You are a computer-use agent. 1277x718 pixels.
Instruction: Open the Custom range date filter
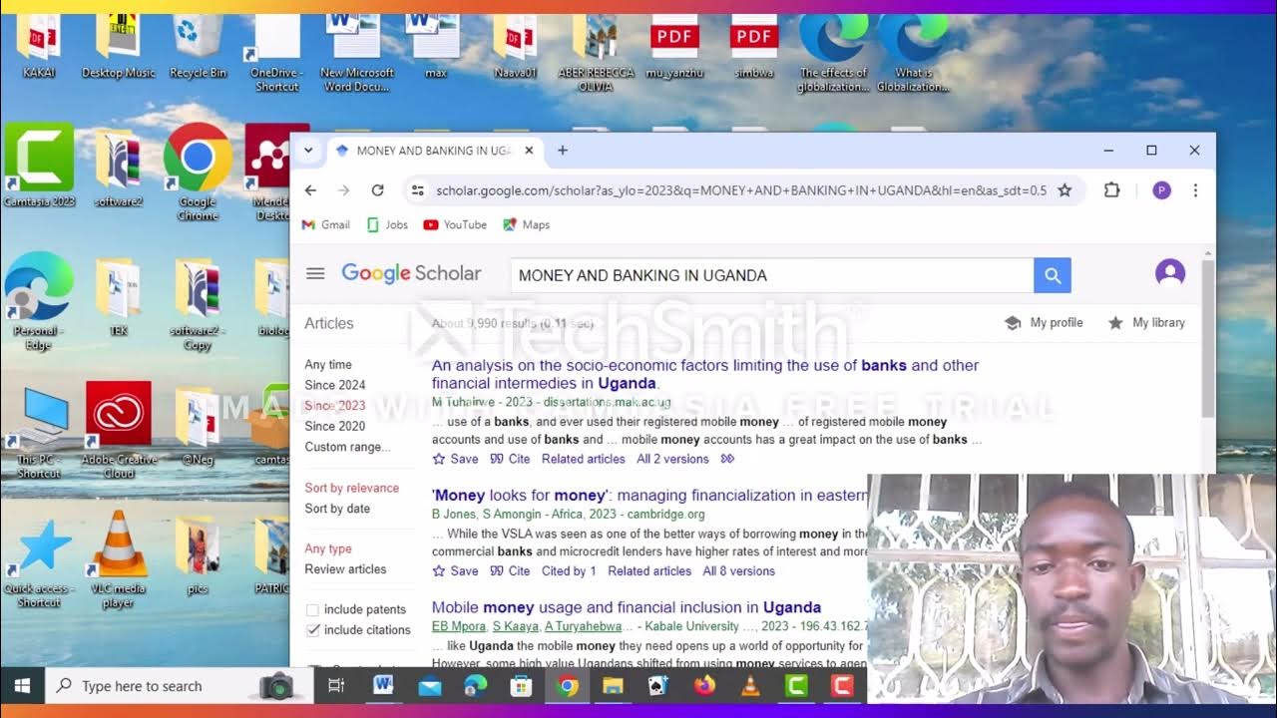click(x=347, y=447)
